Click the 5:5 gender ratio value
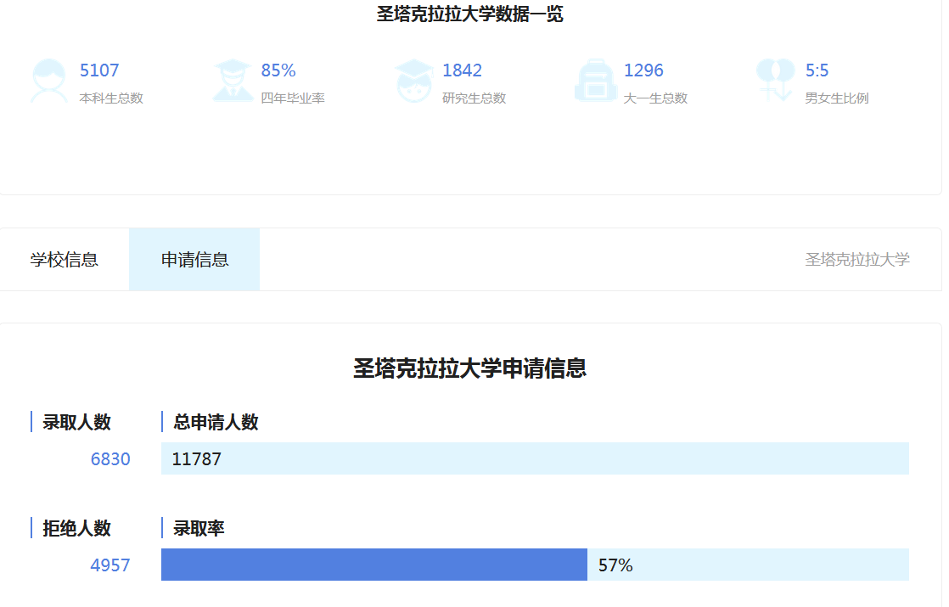Screen dimensions: 949x607 (x=817, y=70)
